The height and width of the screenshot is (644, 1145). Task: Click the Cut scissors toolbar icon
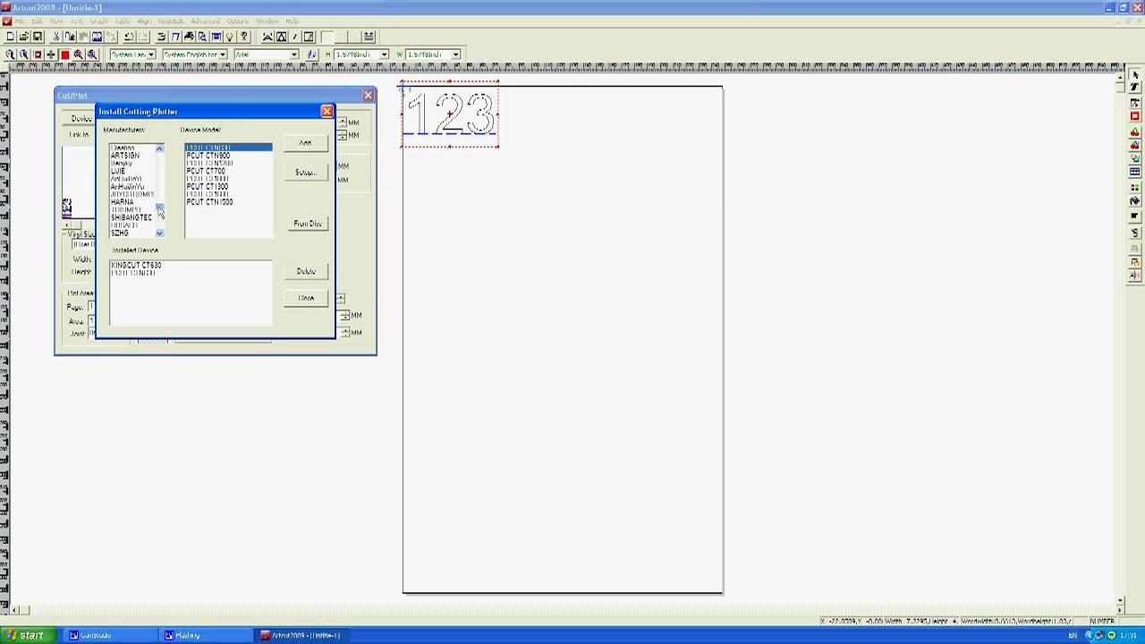(56, 37)
